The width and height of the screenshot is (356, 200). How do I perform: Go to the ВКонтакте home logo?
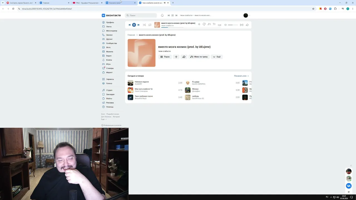coord(111,16)
